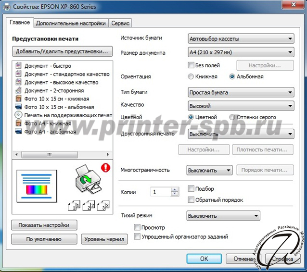Tick the 'Обратный порядок' checkbox
Viewport: 307px width, 272px height.
[x=191, y=200]
